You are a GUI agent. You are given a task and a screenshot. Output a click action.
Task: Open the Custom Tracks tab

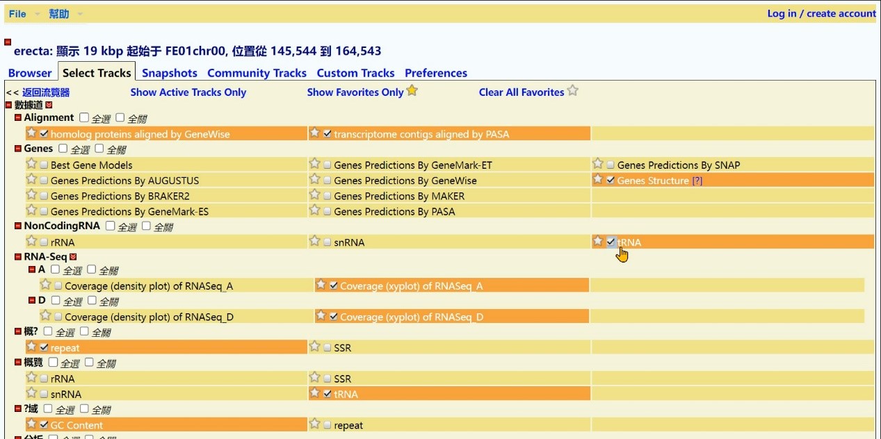355,73
